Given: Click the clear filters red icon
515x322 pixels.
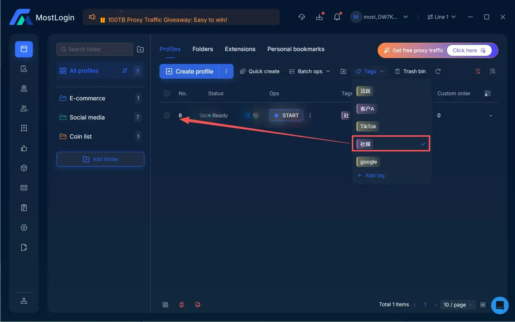Looking at the screenshot, I should [478, 71].
